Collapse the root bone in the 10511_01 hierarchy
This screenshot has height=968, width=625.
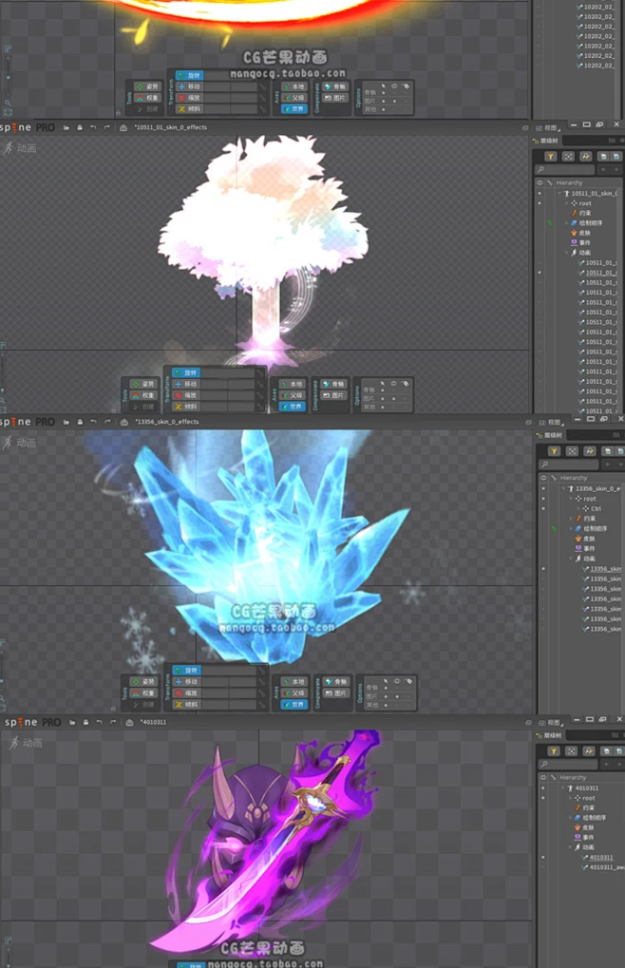[567, 203]
